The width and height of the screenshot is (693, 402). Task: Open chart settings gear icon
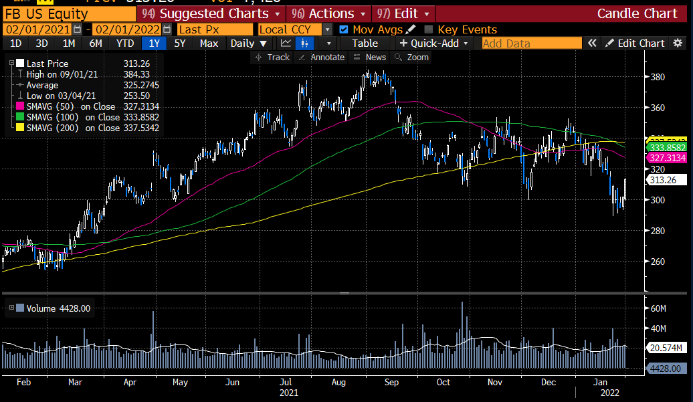(x=679, y=43)
